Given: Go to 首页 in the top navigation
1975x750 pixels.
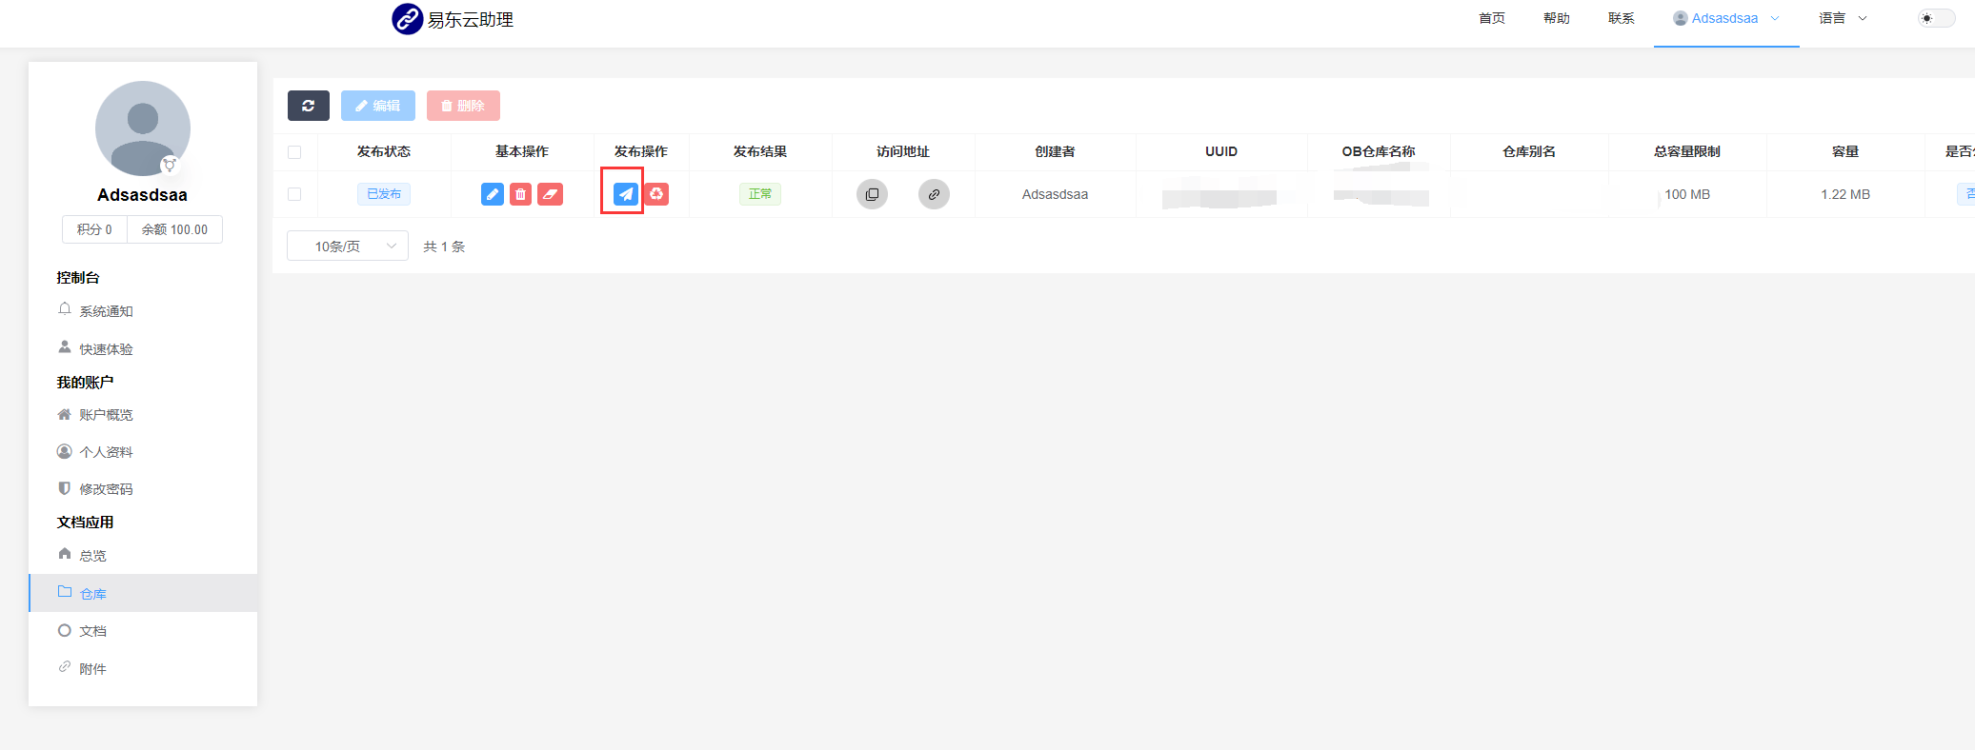Looking at the screenshot, I should pos(1491,18).
